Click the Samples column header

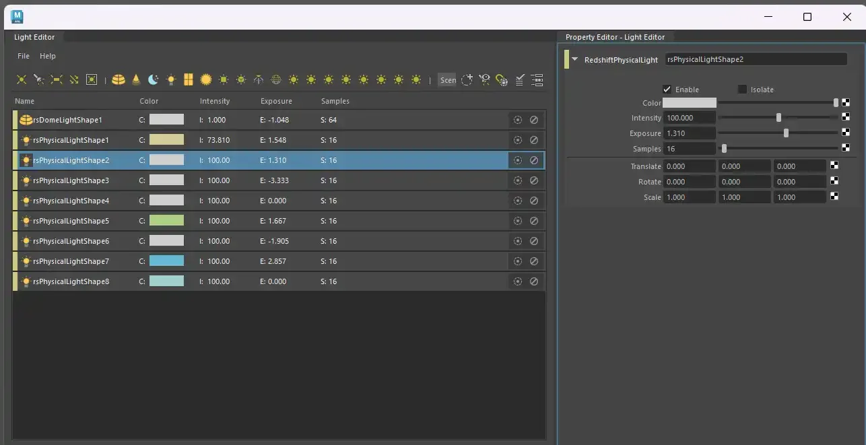pos(335,101)
